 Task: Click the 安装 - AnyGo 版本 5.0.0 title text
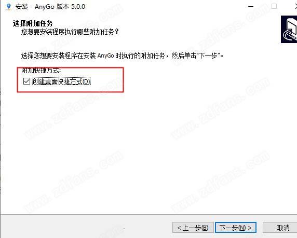pos(50,7)
